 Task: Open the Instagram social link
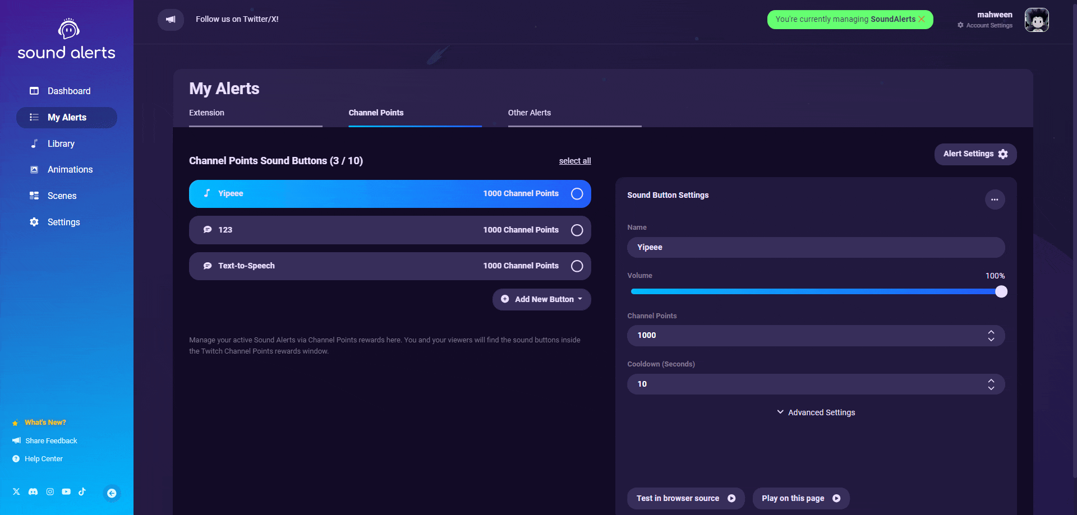tap(50, 491)
